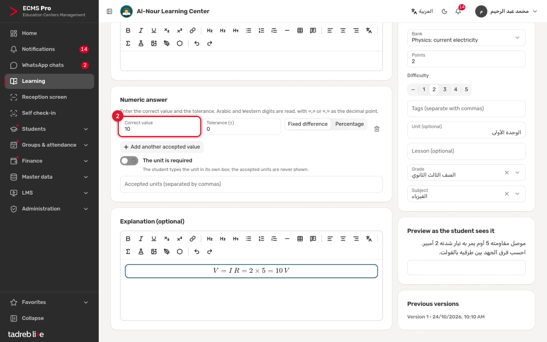Open Reception screen in the sidebar
547x342 pixels.
pyautogui.click(x=49, y=97)
